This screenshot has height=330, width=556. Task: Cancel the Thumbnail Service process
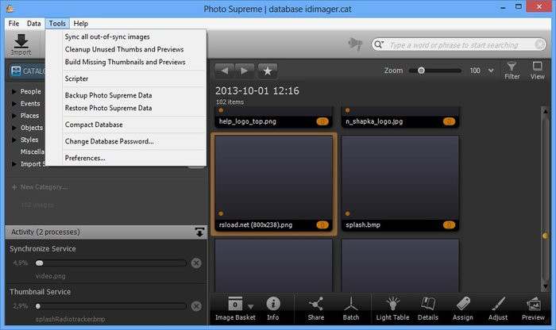[196, 305]
